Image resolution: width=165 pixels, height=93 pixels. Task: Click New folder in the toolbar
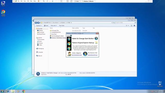point(62,26)
